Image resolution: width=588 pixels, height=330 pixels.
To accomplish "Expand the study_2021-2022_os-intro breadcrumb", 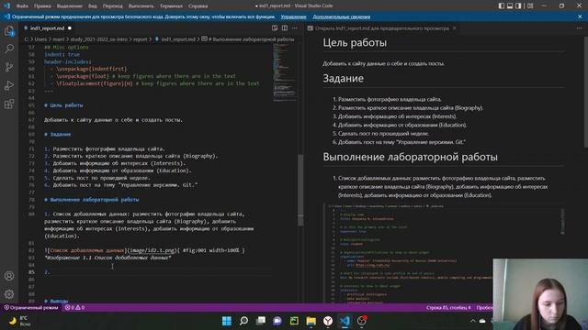I will [x=98, y=39].
